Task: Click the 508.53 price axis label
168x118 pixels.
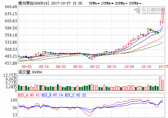Action: point(11,49)
